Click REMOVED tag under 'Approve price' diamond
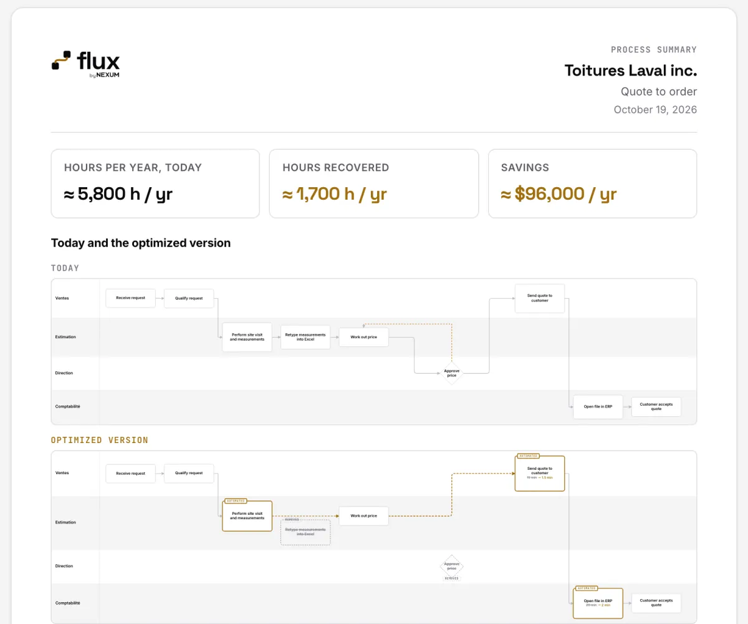 click(x=451, y=578)
